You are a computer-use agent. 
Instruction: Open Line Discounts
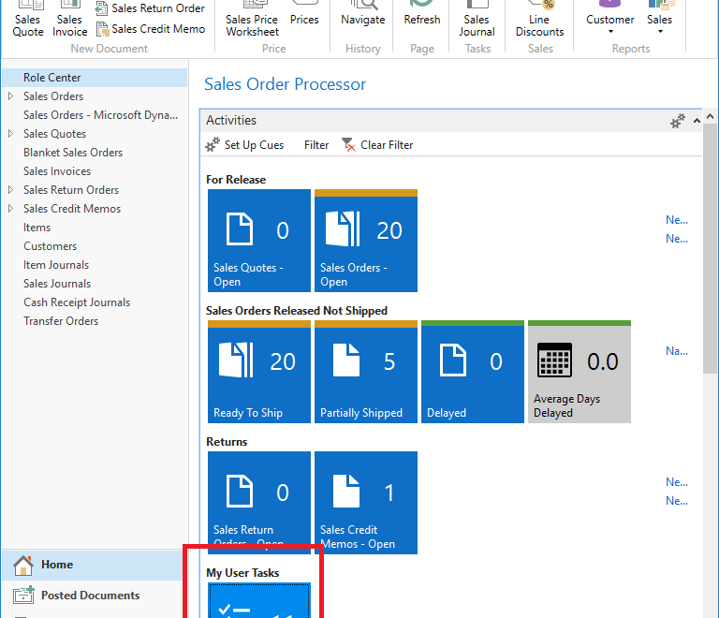pyautogui.click(x=539, y=20)
